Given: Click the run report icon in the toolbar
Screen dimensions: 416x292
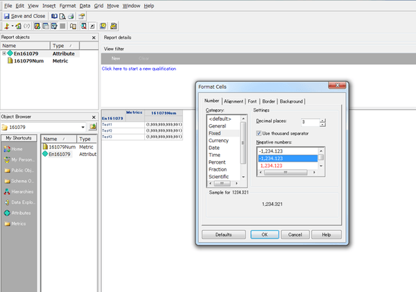Looking at the screenshot, I should click(7, 26).
